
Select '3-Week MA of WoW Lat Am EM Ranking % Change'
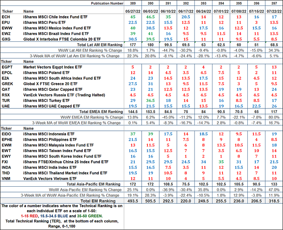click(75, 56)
